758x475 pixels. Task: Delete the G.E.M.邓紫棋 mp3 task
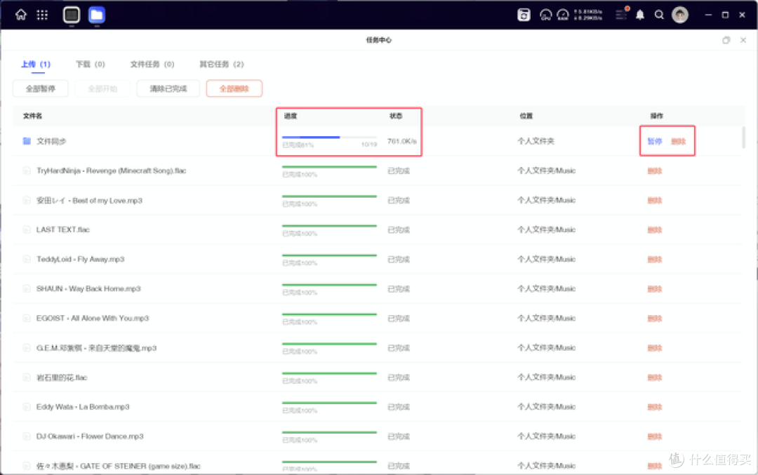[x=655, y=348]
